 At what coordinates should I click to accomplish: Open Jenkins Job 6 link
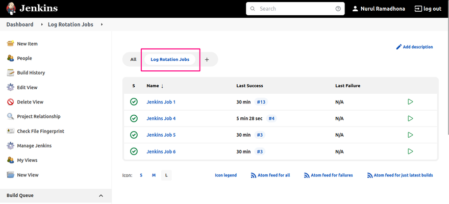pos(161,151)
